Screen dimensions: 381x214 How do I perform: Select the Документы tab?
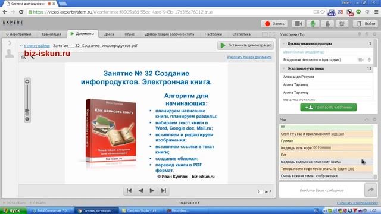click(x=82, y=34)
